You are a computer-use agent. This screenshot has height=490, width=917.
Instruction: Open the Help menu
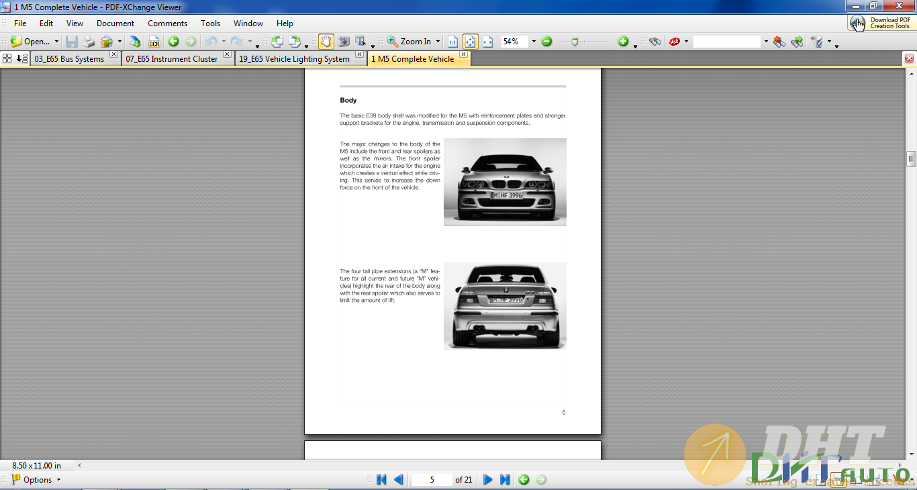pyautogui.click(x=285, y=23)
